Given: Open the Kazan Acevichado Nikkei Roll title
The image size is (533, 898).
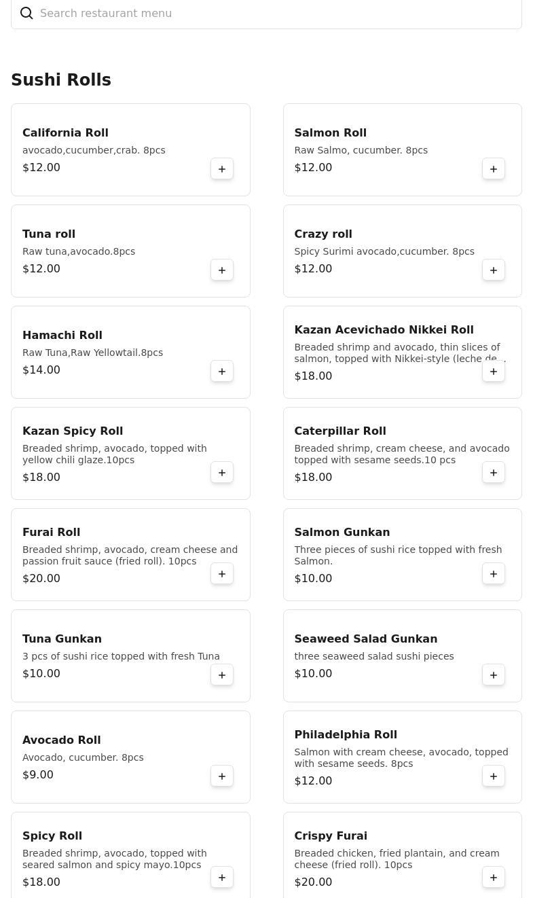Looking at the screenshot, I should [x=384, y=330].
